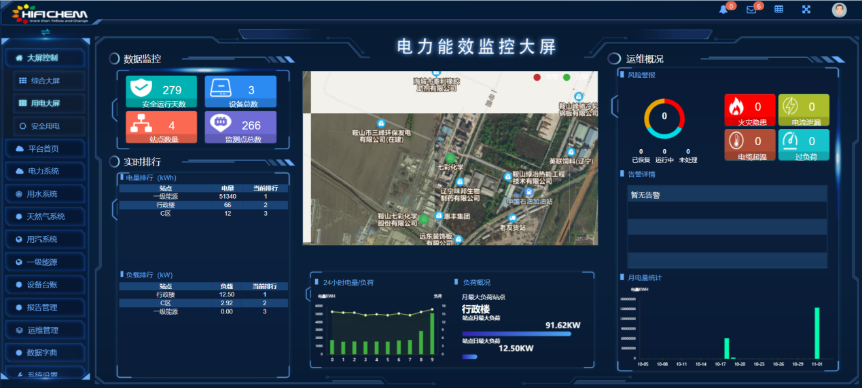Image resolution: width=862 pixels, height=388 pixels.
Task: Click the 站点数量 4 card
Action: point(161,128)
